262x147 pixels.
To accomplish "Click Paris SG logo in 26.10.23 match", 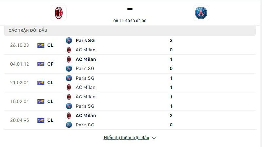I will point(69,41).
